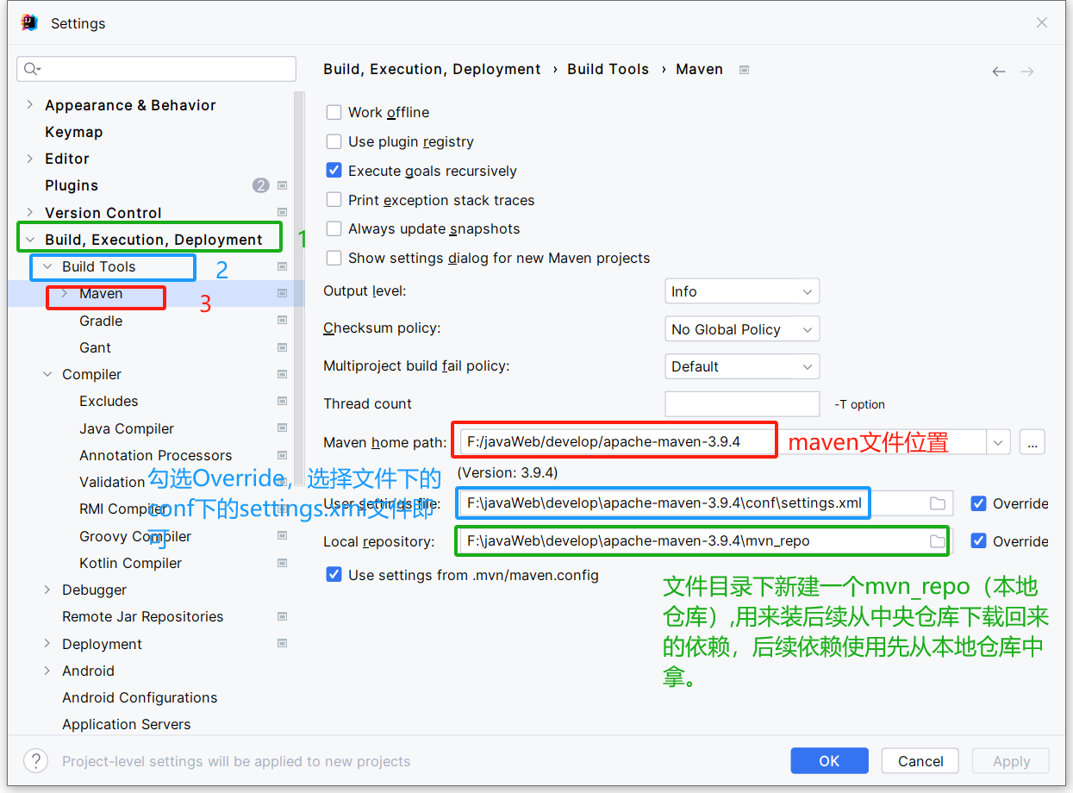Viewport: 1073px width, 793px height.
Task: Open the Checksum policy dropdown
Action: point(742,329)
